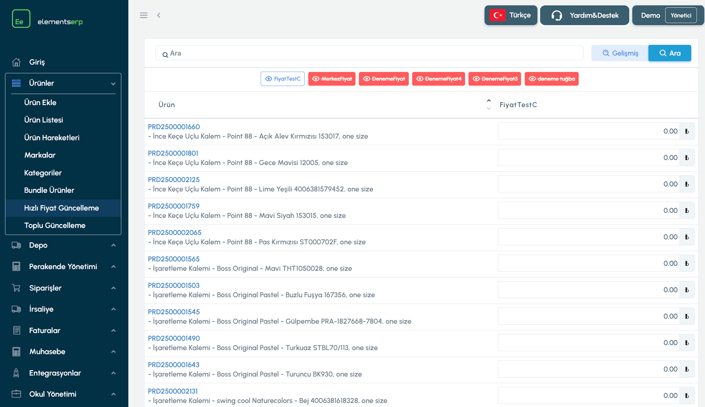Viewport: 705px width, 407px height.
Task: Collapse the Ürünler menu chevron
Action: click(113, 84)
